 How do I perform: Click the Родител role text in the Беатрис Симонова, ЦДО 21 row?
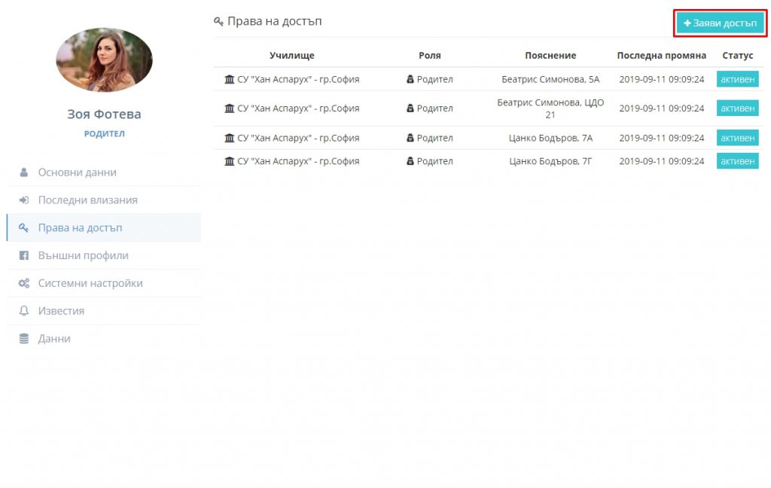coord(435,108)
